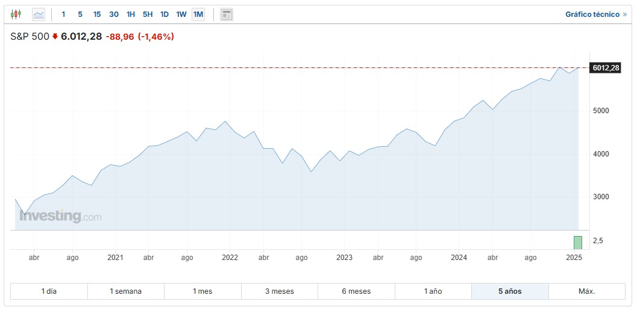Pick the 1W interval button
Image resolution: width=637 pixels, height=310 pixels.
click(x=181, y=14)
